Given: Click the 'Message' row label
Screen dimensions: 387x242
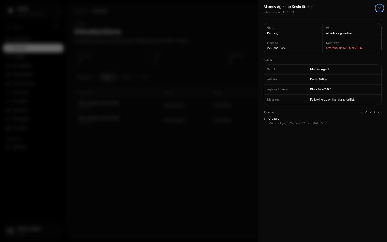Looking at the screenshot, I should click(x=273, y=99).
